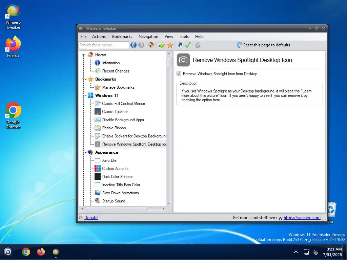Click the Dark Color Scheme icon

pos(98,177)
